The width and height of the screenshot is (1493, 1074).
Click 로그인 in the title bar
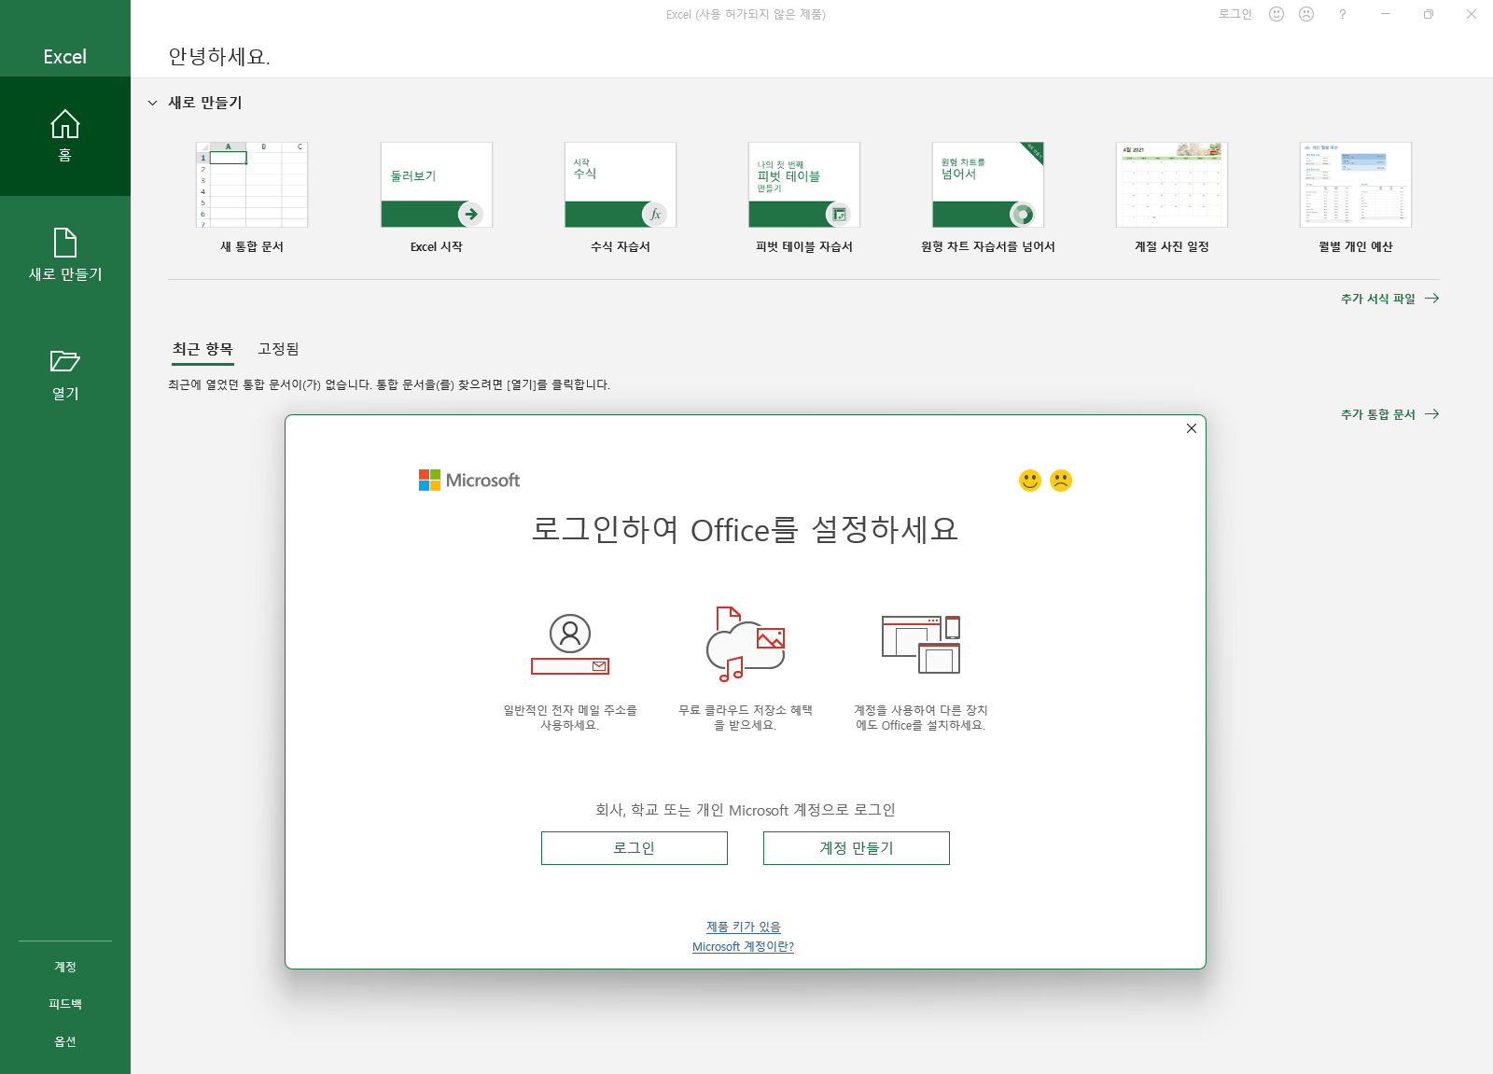(1235, 14)
